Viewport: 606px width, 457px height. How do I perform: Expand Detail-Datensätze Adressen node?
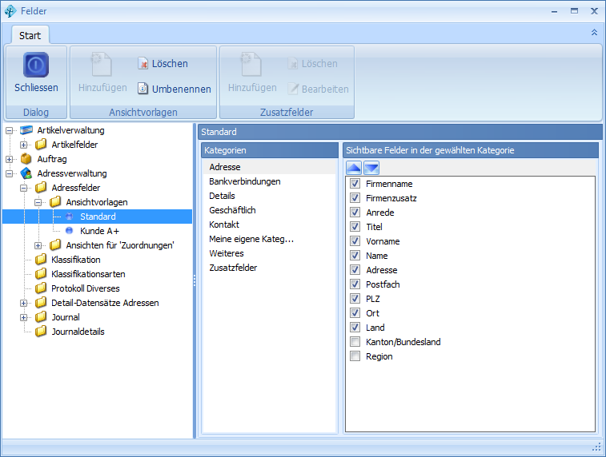23,303
